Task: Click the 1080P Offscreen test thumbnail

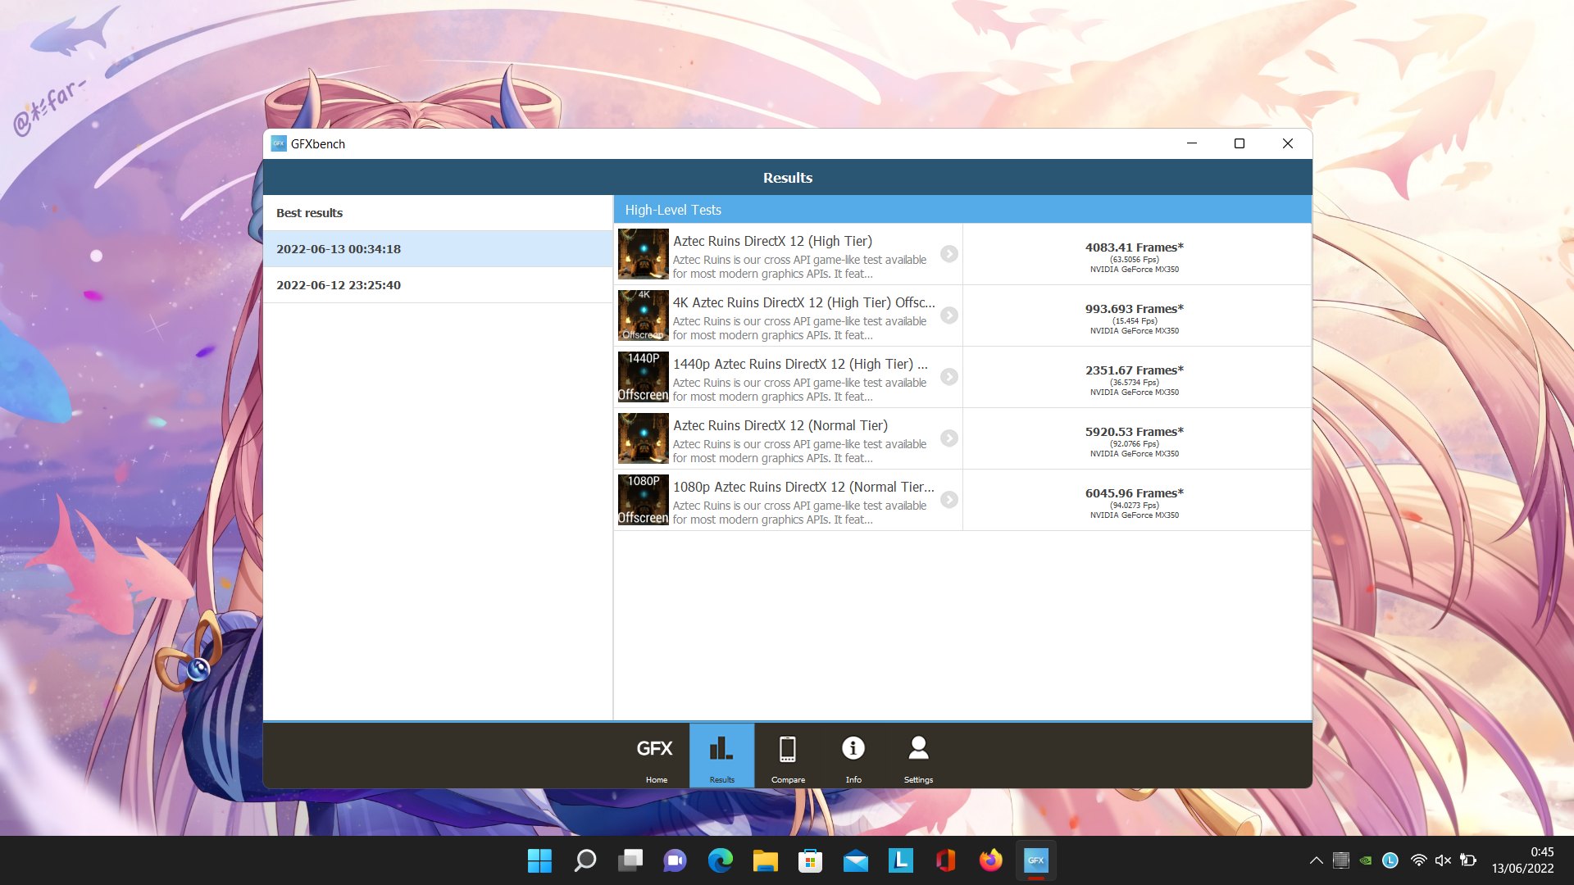Action: coord(644,500)
